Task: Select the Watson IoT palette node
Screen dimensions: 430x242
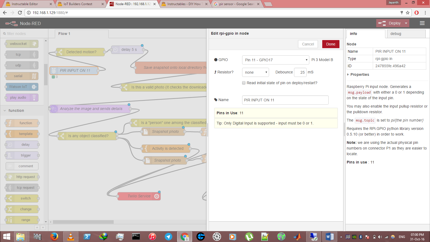Action: tap(22, 87)
